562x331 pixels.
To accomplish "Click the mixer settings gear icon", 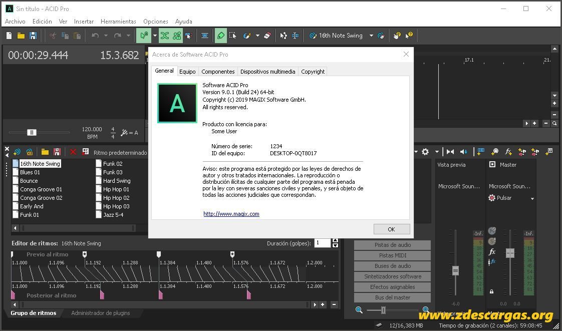I will tap(425, 152).
